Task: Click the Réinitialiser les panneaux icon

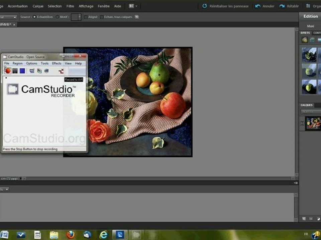Action: click(x=205, y=6)
